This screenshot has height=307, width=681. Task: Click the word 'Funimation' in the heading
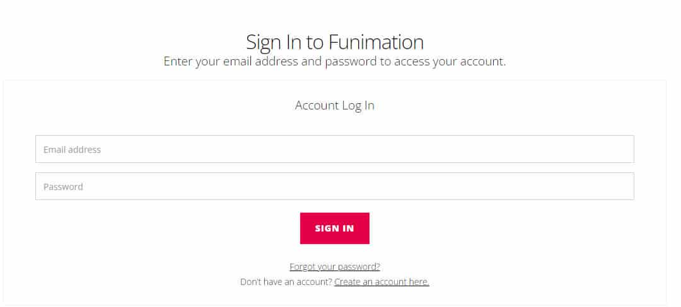point(376,42)
